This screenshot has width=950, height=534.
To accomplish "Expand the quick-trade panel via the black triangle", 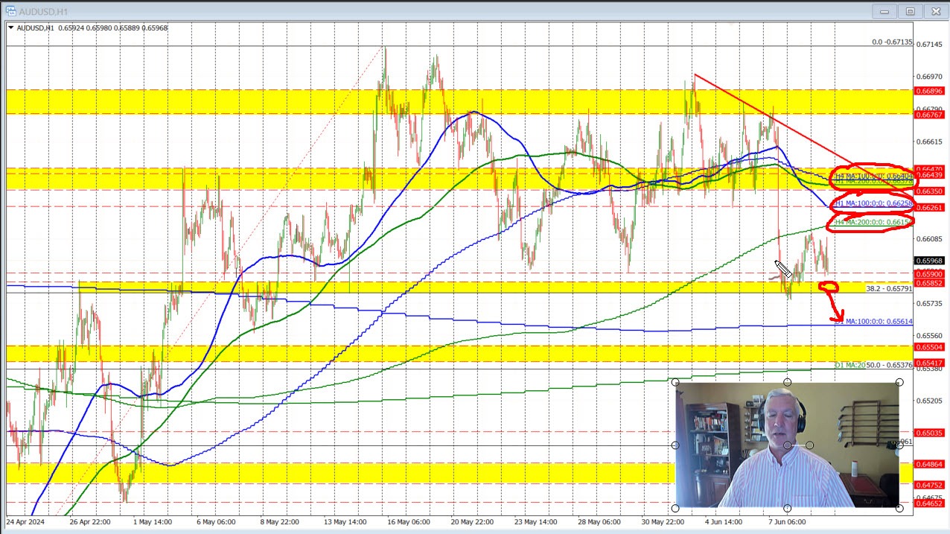I will point(11,28).
